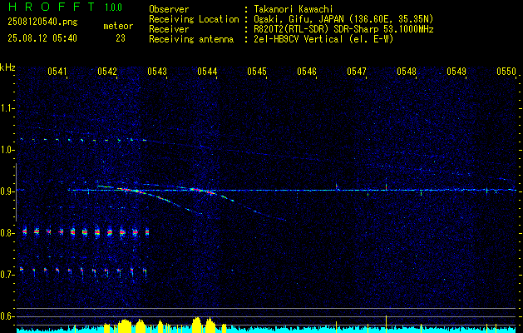Click the 0542 time marker

pos(107,72)
